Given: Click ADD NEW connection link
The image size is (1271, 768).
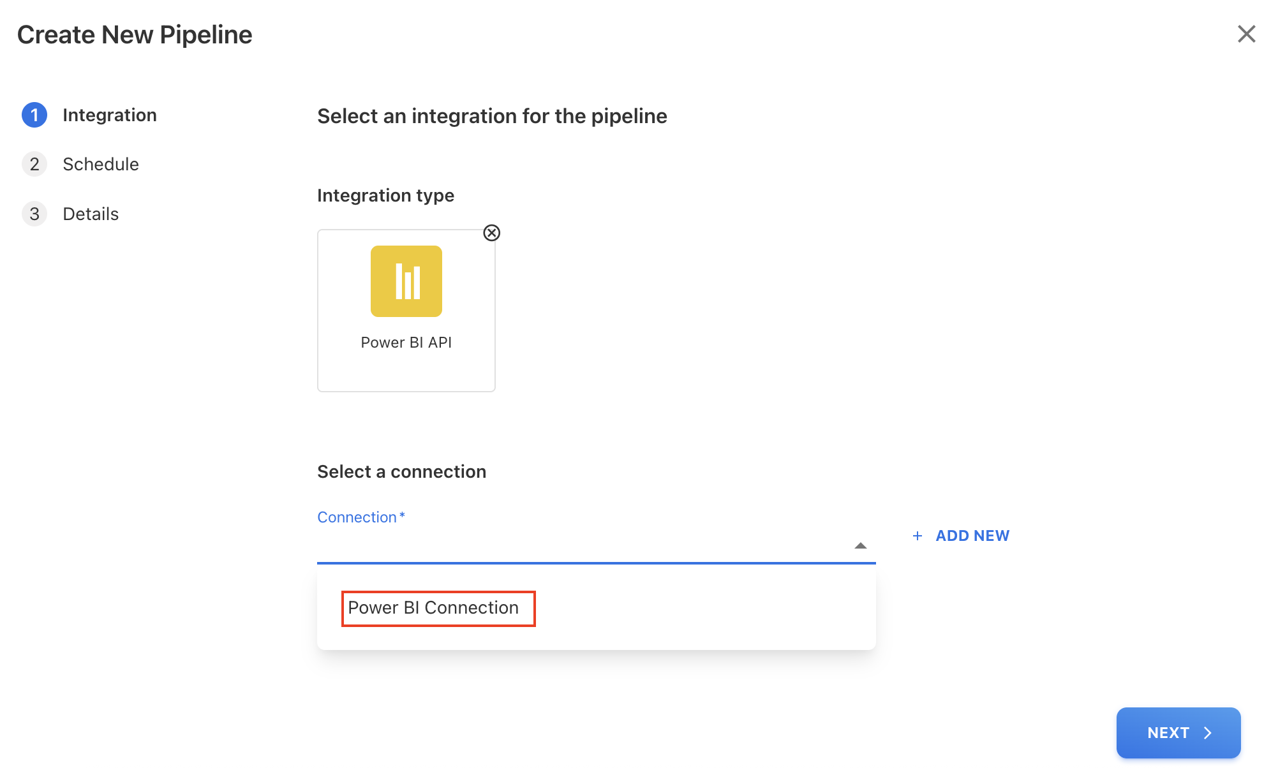Looking at the screenshot, I should pyautogui.click(x=972, y=536).
